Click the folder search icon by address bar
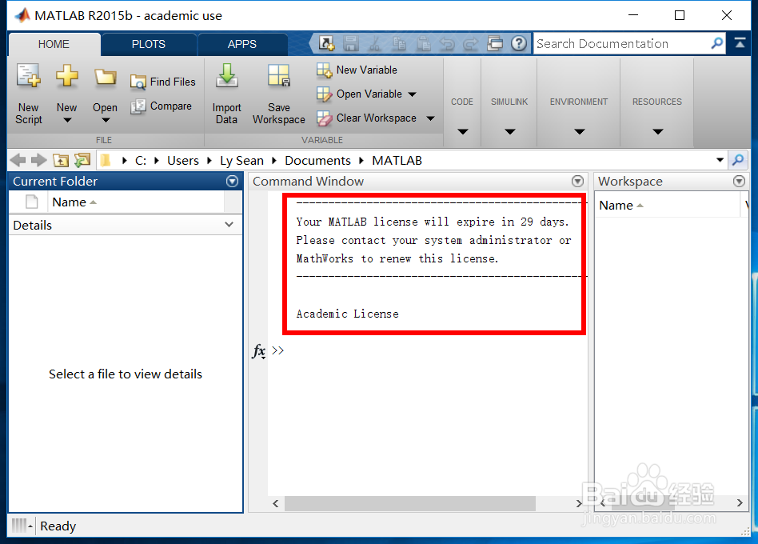 (x=738, y=160)
